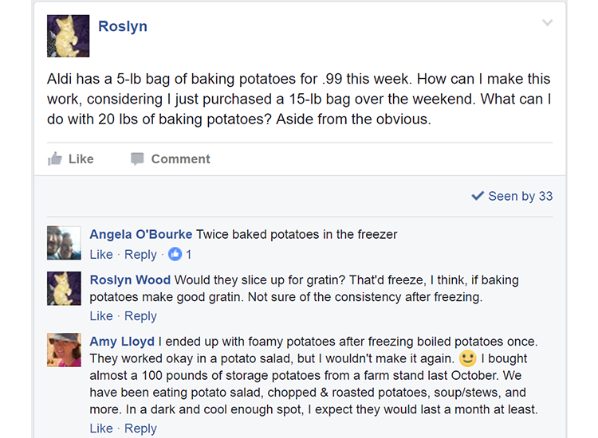Image resolution: width=598 pixels, height=438 pixels.
Task: Open post options chevron at top right
Action: (548, 23)
